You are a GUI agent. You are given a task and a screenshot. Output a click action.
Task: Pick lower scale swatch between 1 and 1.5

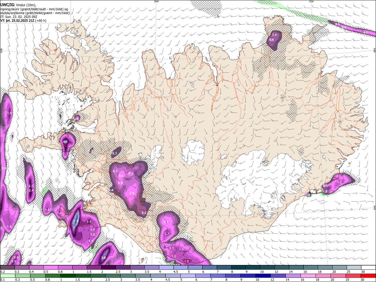[68, 276]
